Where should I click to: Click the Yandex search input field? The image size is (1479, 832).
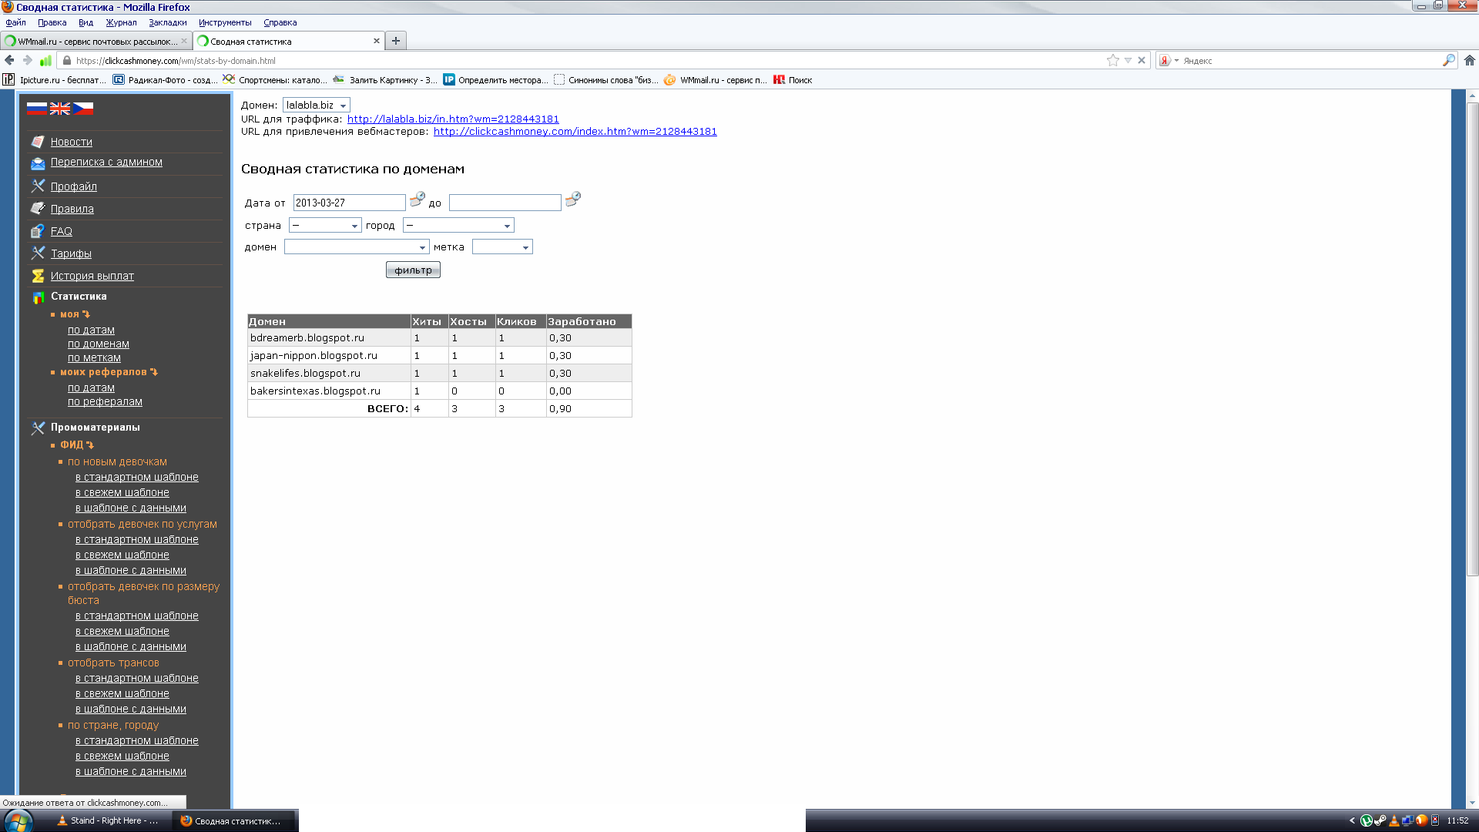(x=1311, y=60)
